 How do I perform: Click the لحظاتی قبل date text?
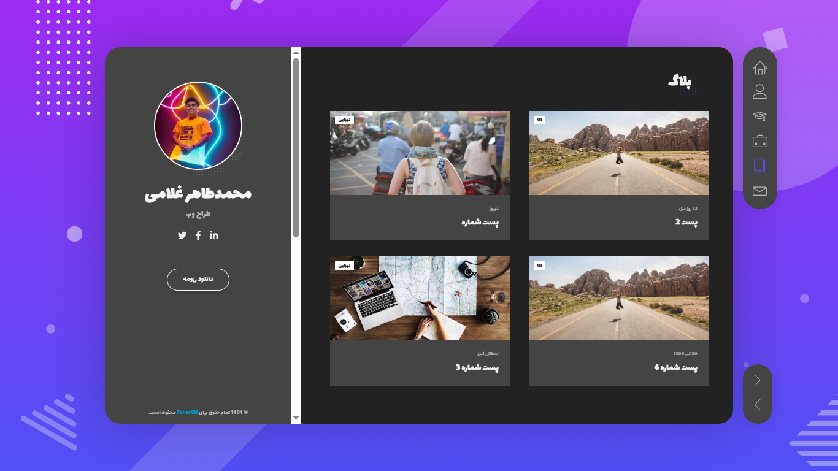click(x=488, y=354)
